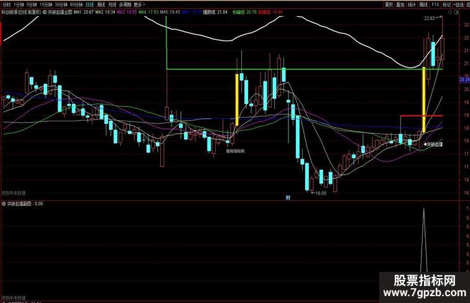Click the 强势线 21.84 label

[x=215, y=12]
